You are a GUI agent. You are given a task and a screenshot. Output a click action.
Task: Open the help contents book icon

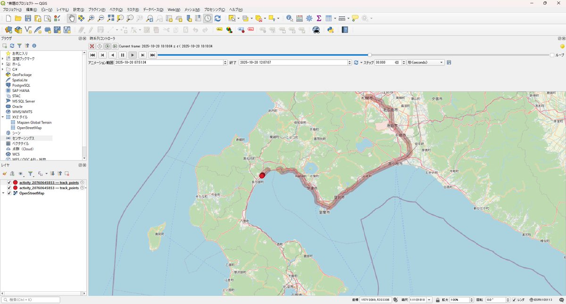345,30
